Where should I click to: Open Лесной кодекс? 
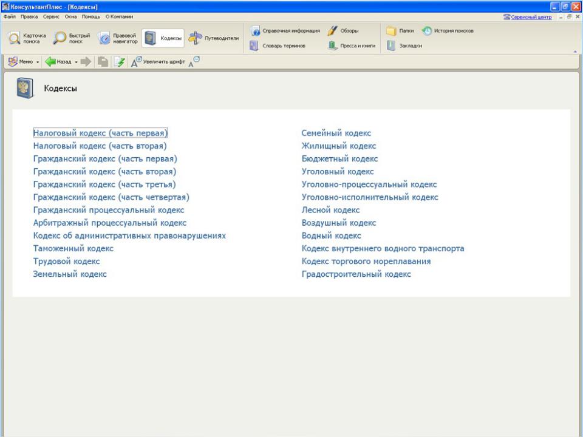(x=330, y=210)
